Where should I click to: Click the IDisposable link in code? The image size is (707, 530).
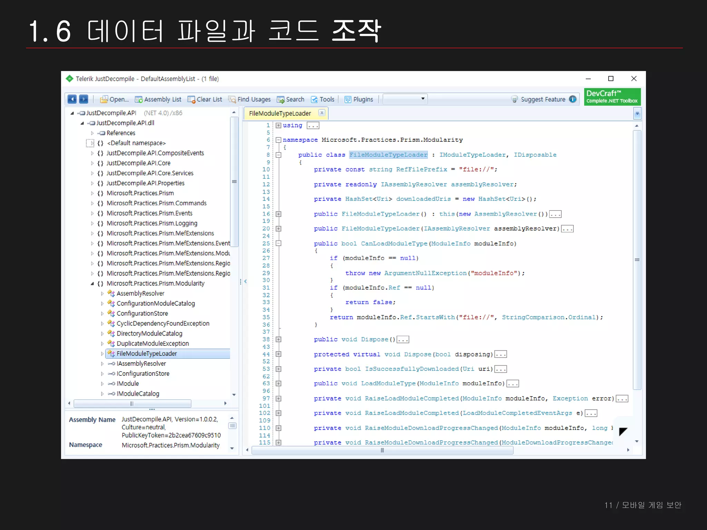click(535, 155)
